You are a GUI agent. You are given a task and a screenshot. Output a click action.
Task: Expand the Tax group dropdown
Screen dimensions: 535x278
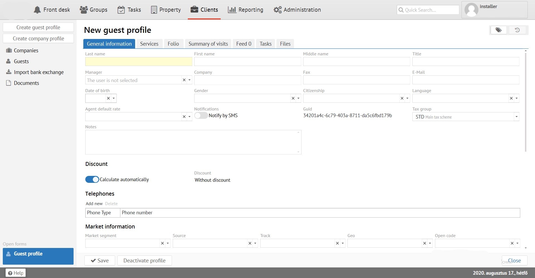coord(516,117)
